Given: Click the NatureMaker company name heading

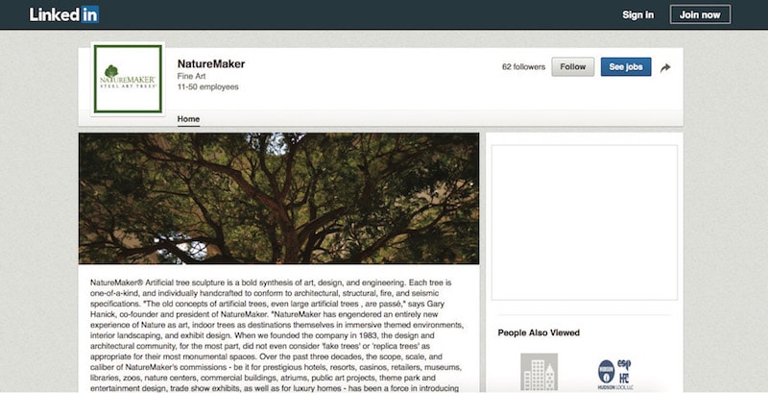Looking at the screenshot, I should (211, 63).
